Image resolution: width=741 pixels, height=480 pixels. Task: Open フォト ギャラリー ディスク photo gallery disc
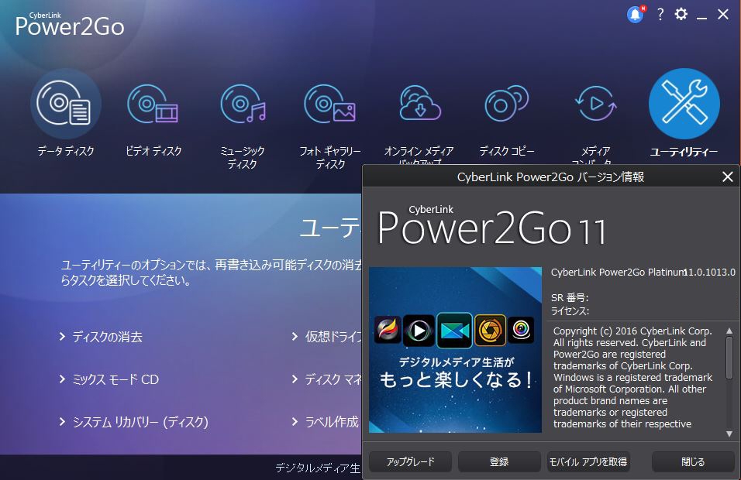click(330, 104)
